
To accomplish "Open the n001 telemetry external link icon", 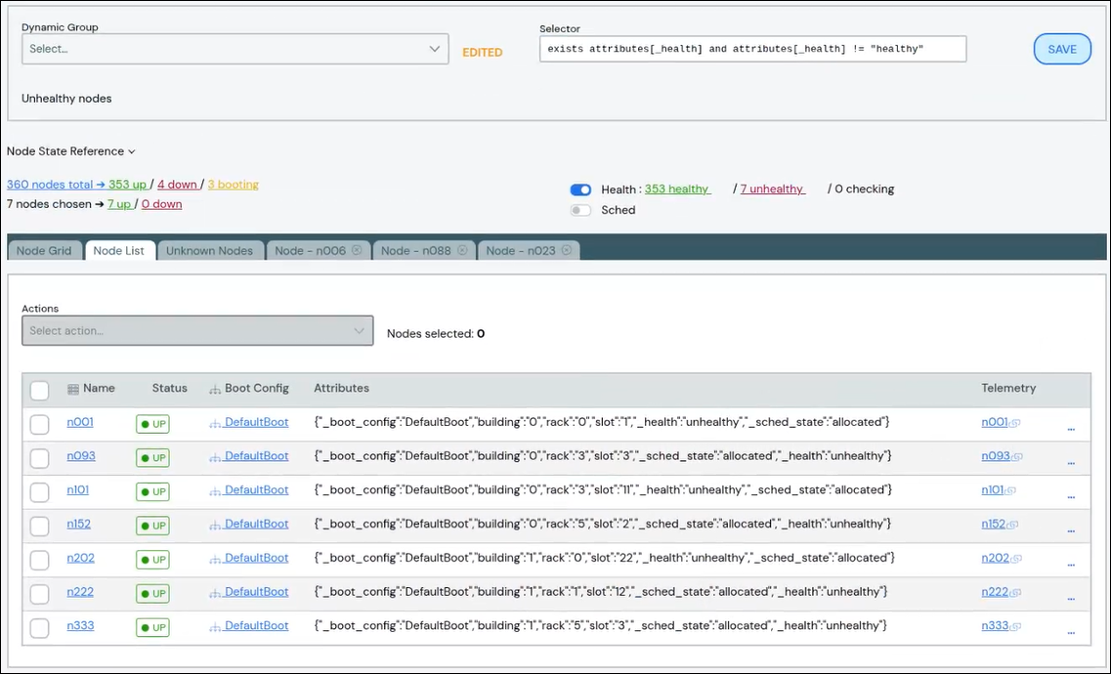I will 1015,423.
